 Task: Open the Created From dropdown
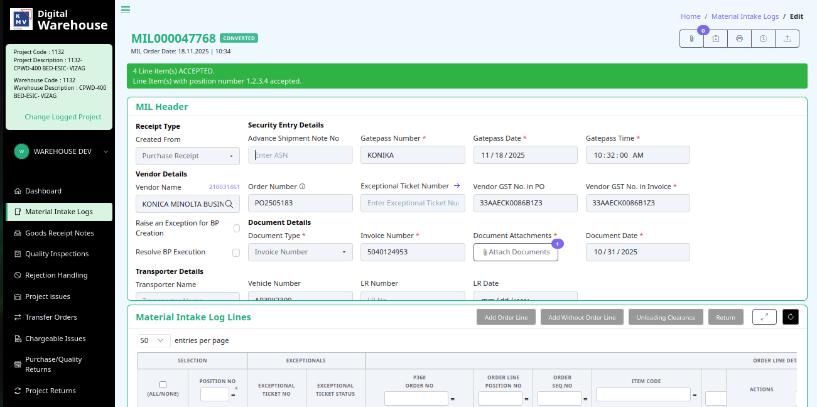click(187, 156)
